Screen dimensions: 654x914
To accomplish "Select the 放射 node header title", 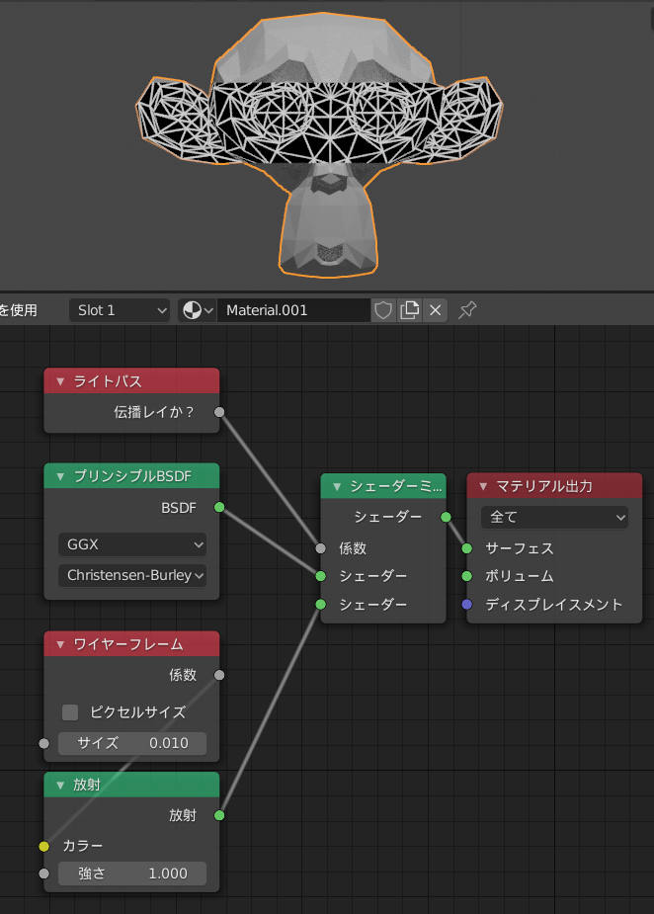I will [x=87, y=785].
